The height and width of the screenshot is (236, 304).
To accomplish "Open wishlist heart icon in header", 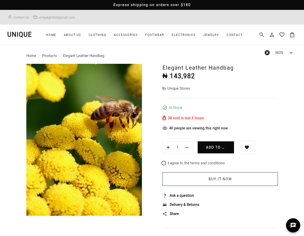I will tap(282, 35).
